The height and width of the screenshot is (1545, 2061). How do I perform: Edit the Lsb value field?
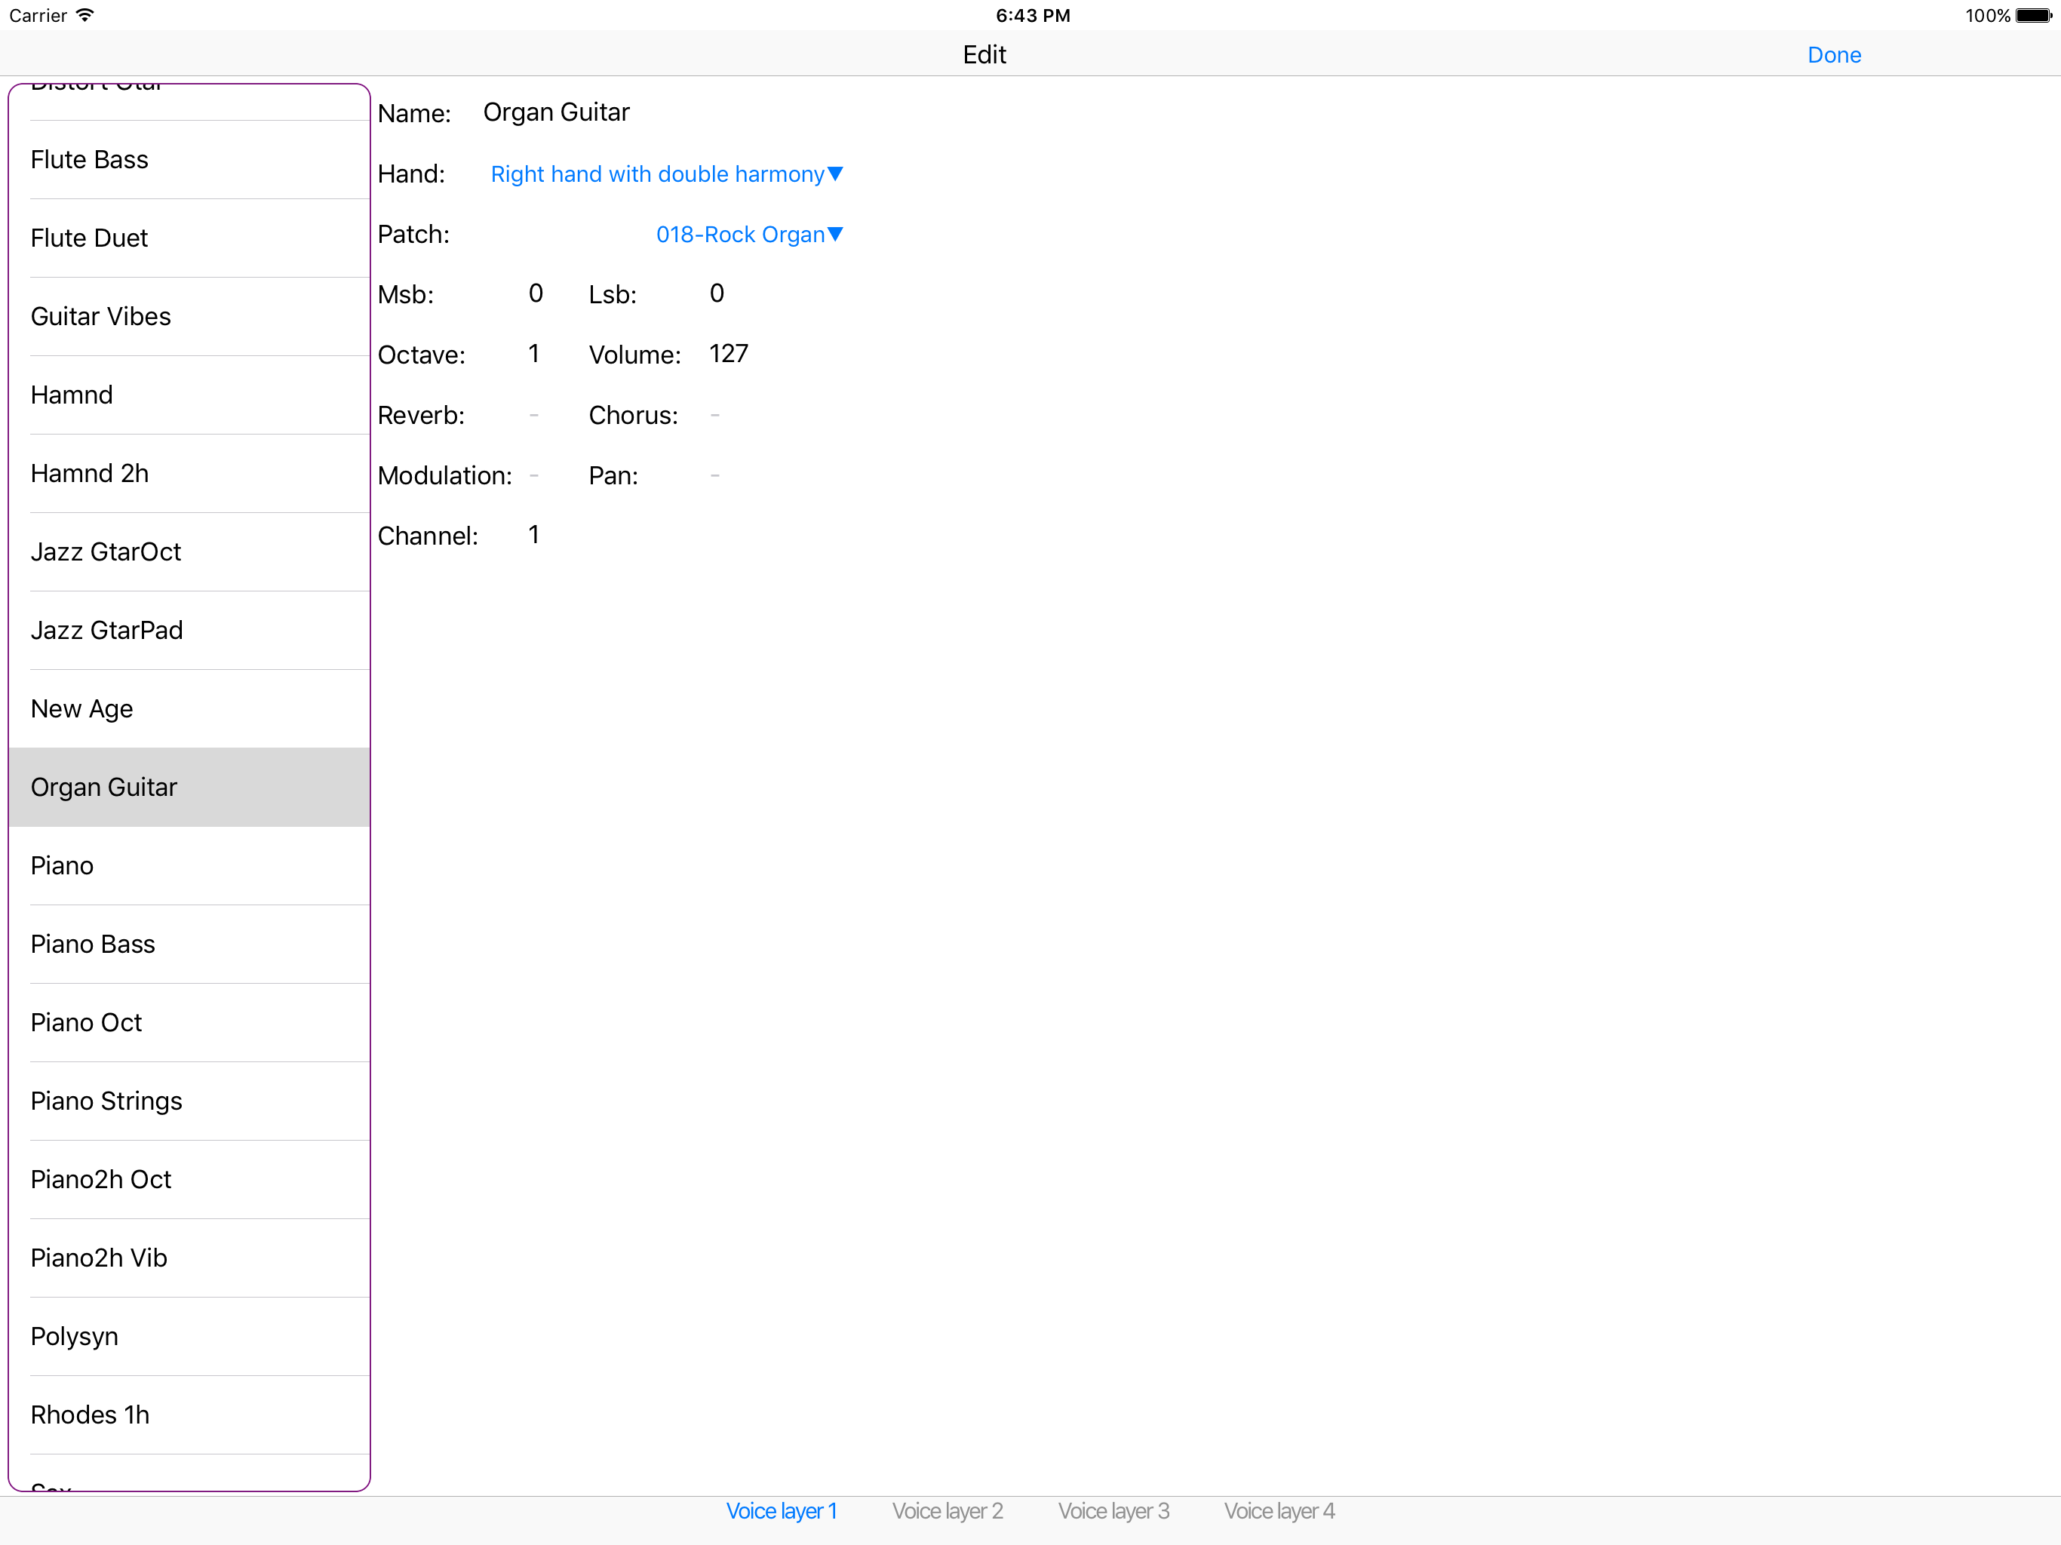pyautogui.click(x=717, y=294)
